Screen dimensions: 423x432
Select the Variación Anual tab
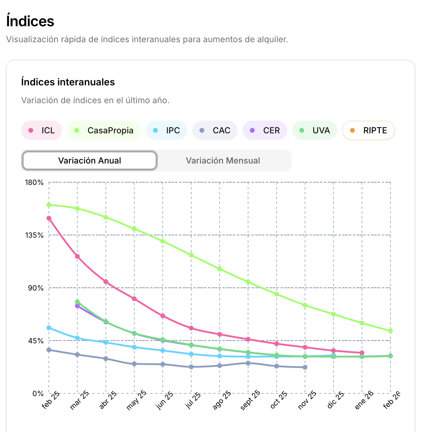point(89,160)
